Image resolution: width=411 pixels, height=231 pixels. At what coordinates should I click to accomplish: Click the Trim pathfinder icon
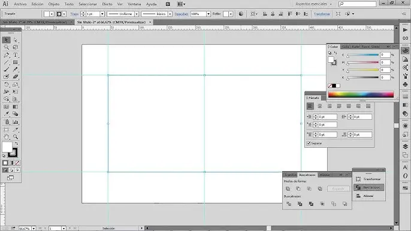[x=300, y=203]
